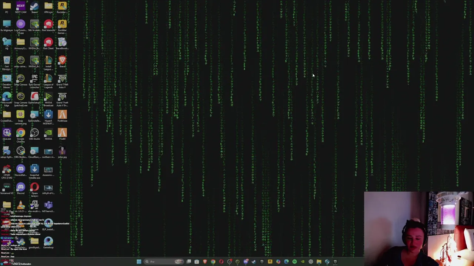This screenshot has width=474, height=266.
Task: Open Task View from the taskbar
Action: (x=189, y=262)
